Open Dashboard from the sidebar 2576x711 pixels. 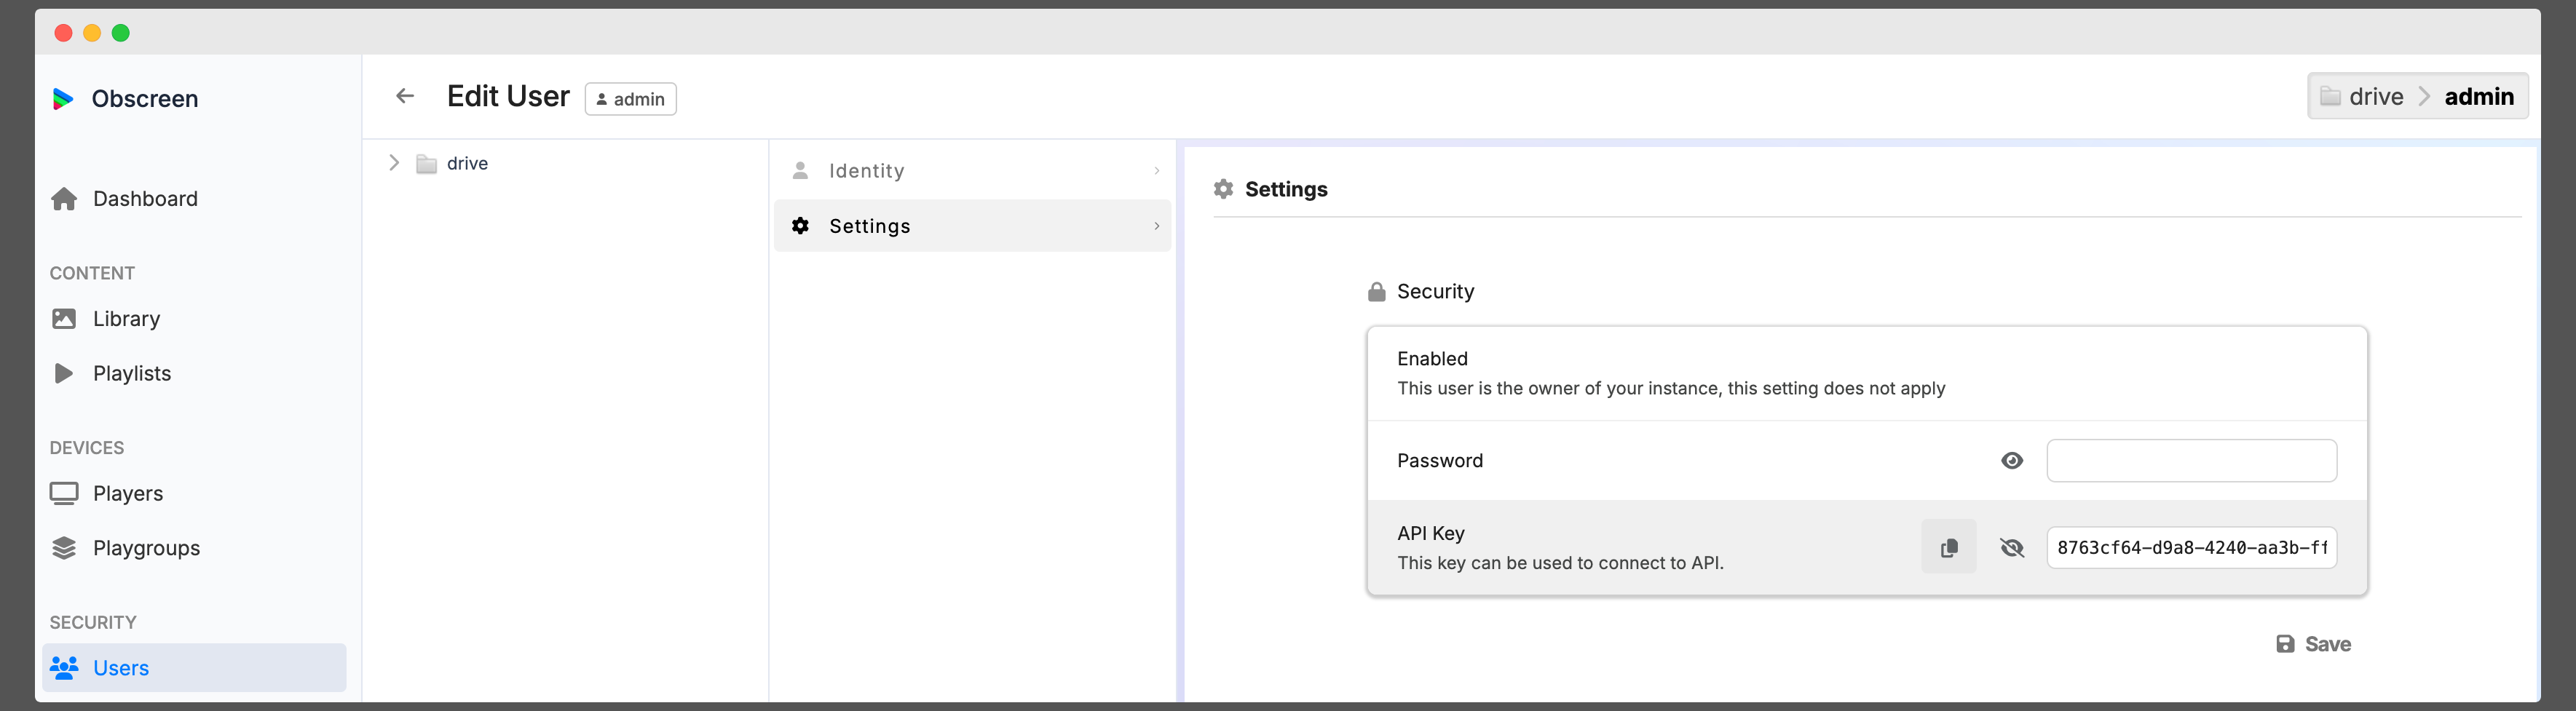click(x=144, y=199)
